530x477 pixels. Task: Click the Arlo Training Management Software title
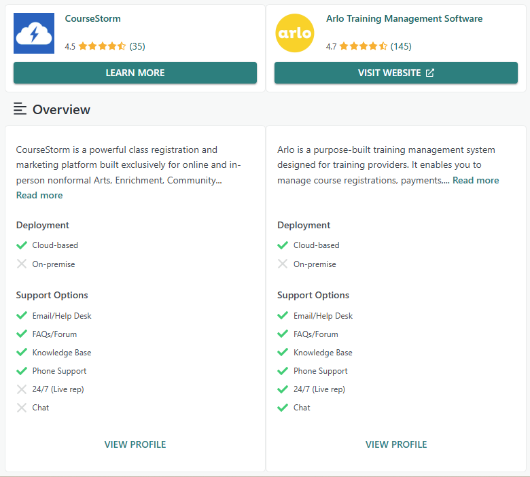click(404, 19)
